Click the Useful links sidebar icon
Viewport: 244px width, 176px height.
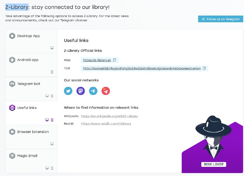(x=12, y=108)
